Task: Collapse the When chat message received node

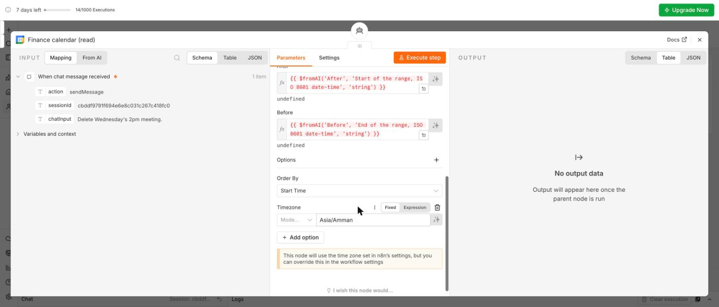Action: pyautogui.click(x=18, y=77)
